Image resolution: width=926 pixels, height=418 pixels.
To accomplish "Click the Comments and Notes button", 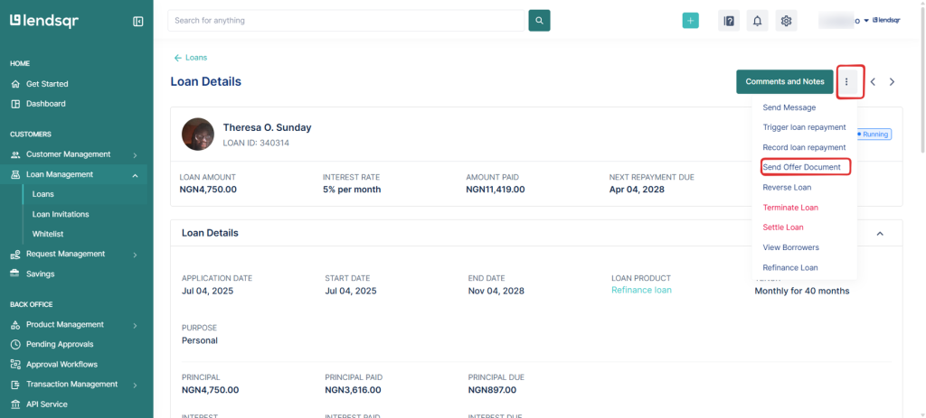I will (x=784, y=81).
